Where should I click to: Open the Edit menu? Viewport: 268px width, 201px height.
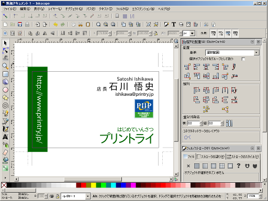pyautogui.click(x=25, y=9)
